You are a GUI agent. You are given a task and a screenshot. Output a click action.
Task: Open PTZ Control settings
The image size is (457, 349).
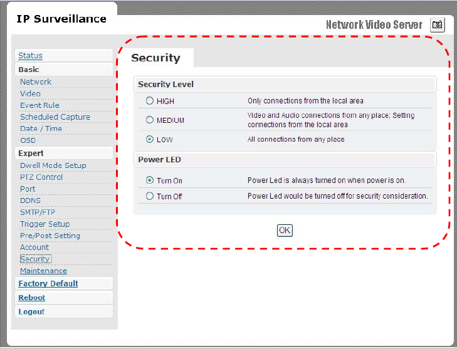click(41, 177)
